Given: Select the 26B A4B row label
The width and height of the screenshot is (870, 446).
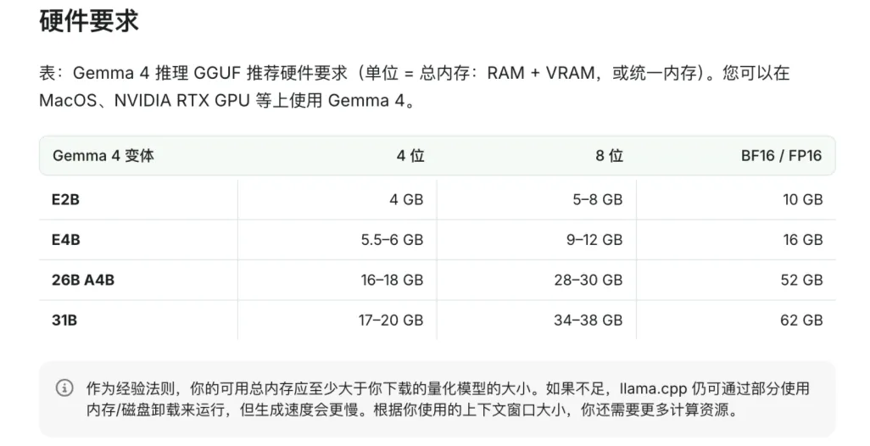Looking at the screenshot, I should [x=82, y=280].
